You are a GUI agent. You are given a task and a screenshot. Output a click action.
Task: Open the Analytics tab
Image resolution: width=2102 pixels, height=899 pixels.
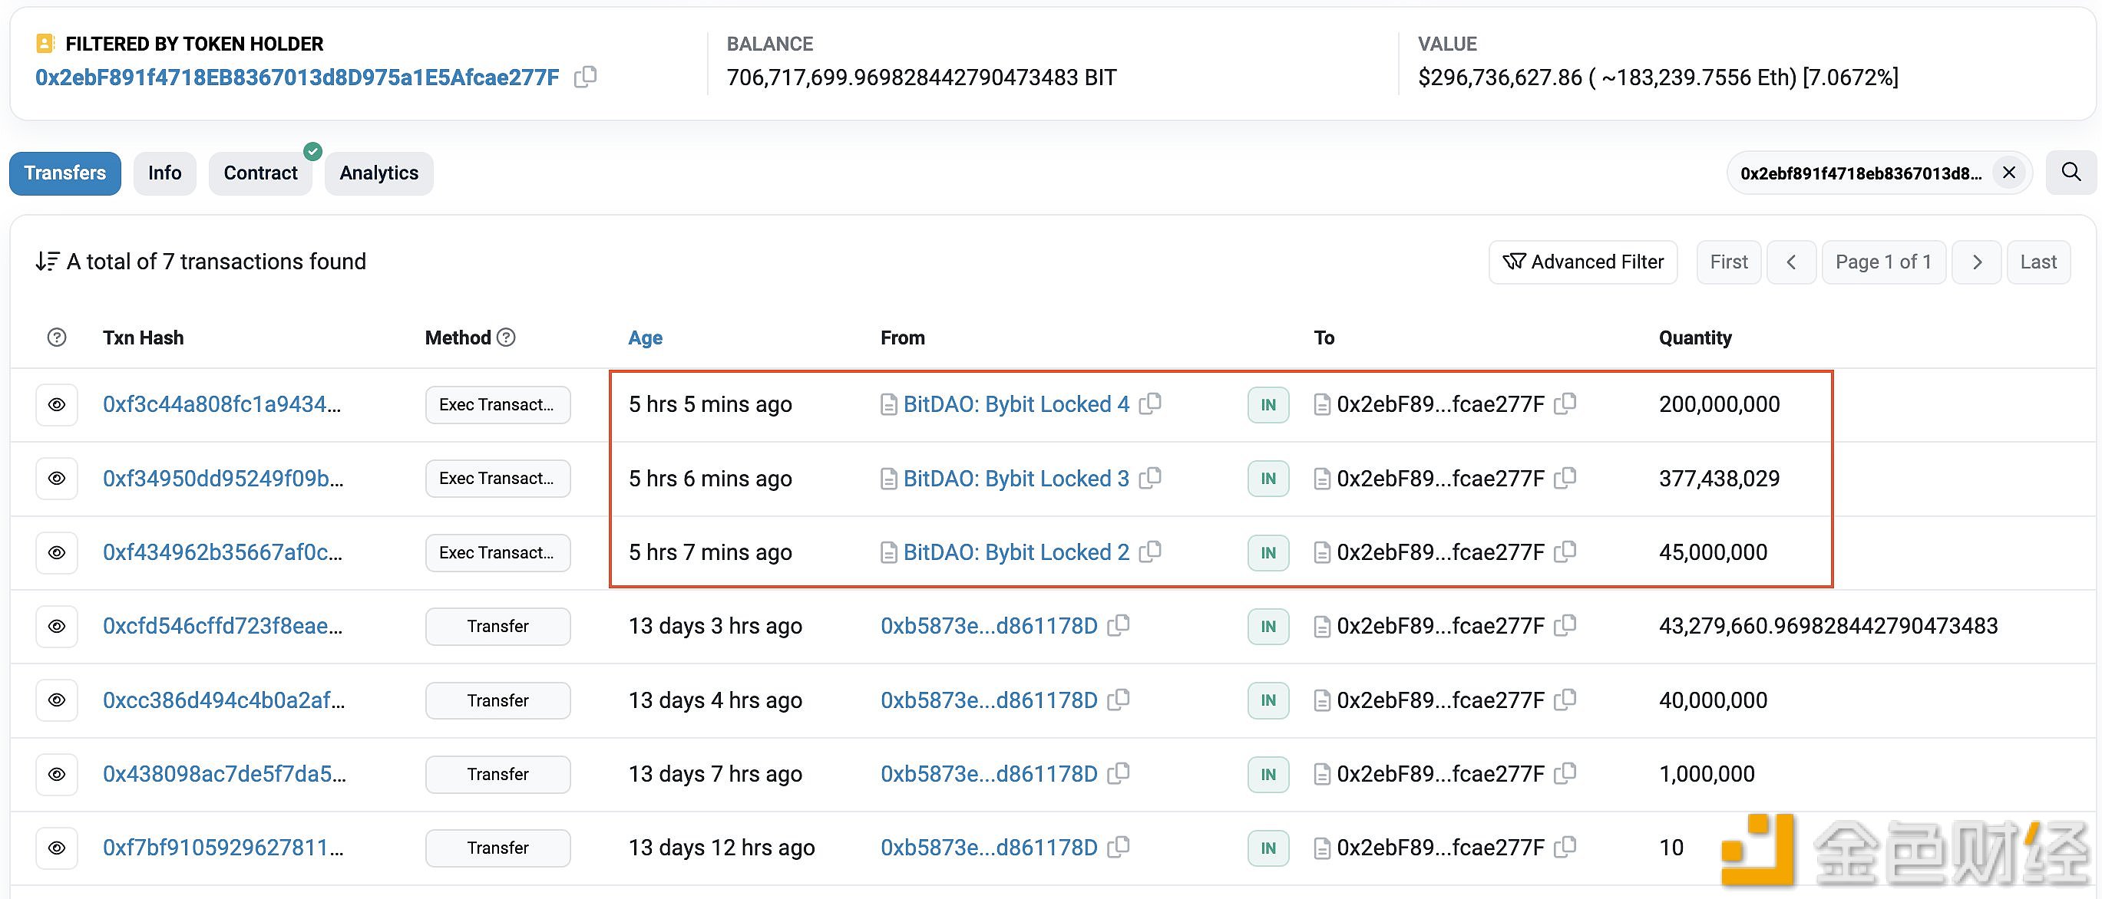click(x=378, y=173)
